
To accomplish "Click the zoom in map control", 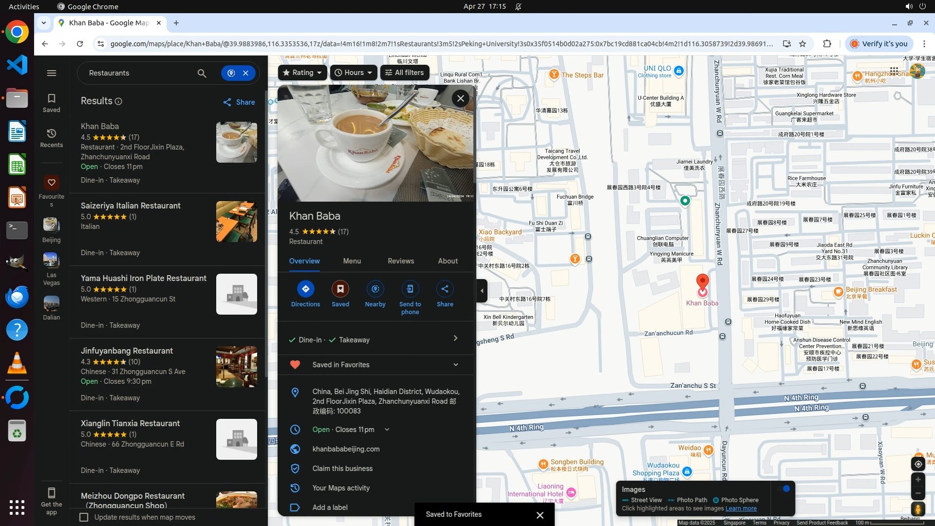I will pyautogui.click(x=917, y=480).
